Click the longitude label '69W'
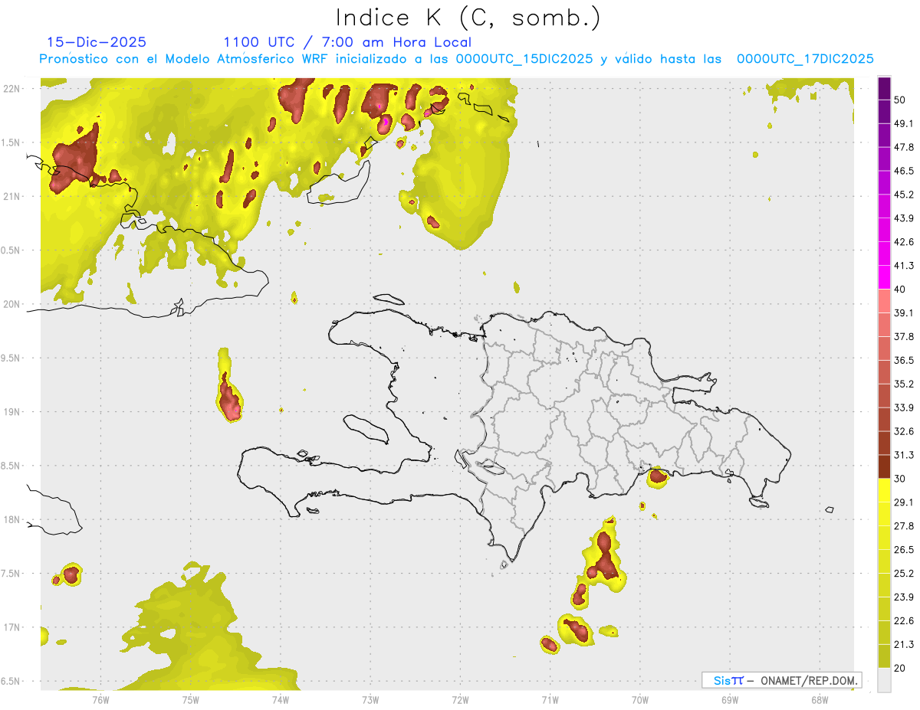The width and height of the screenshot is (920, 710). click(x=730, y=699)
